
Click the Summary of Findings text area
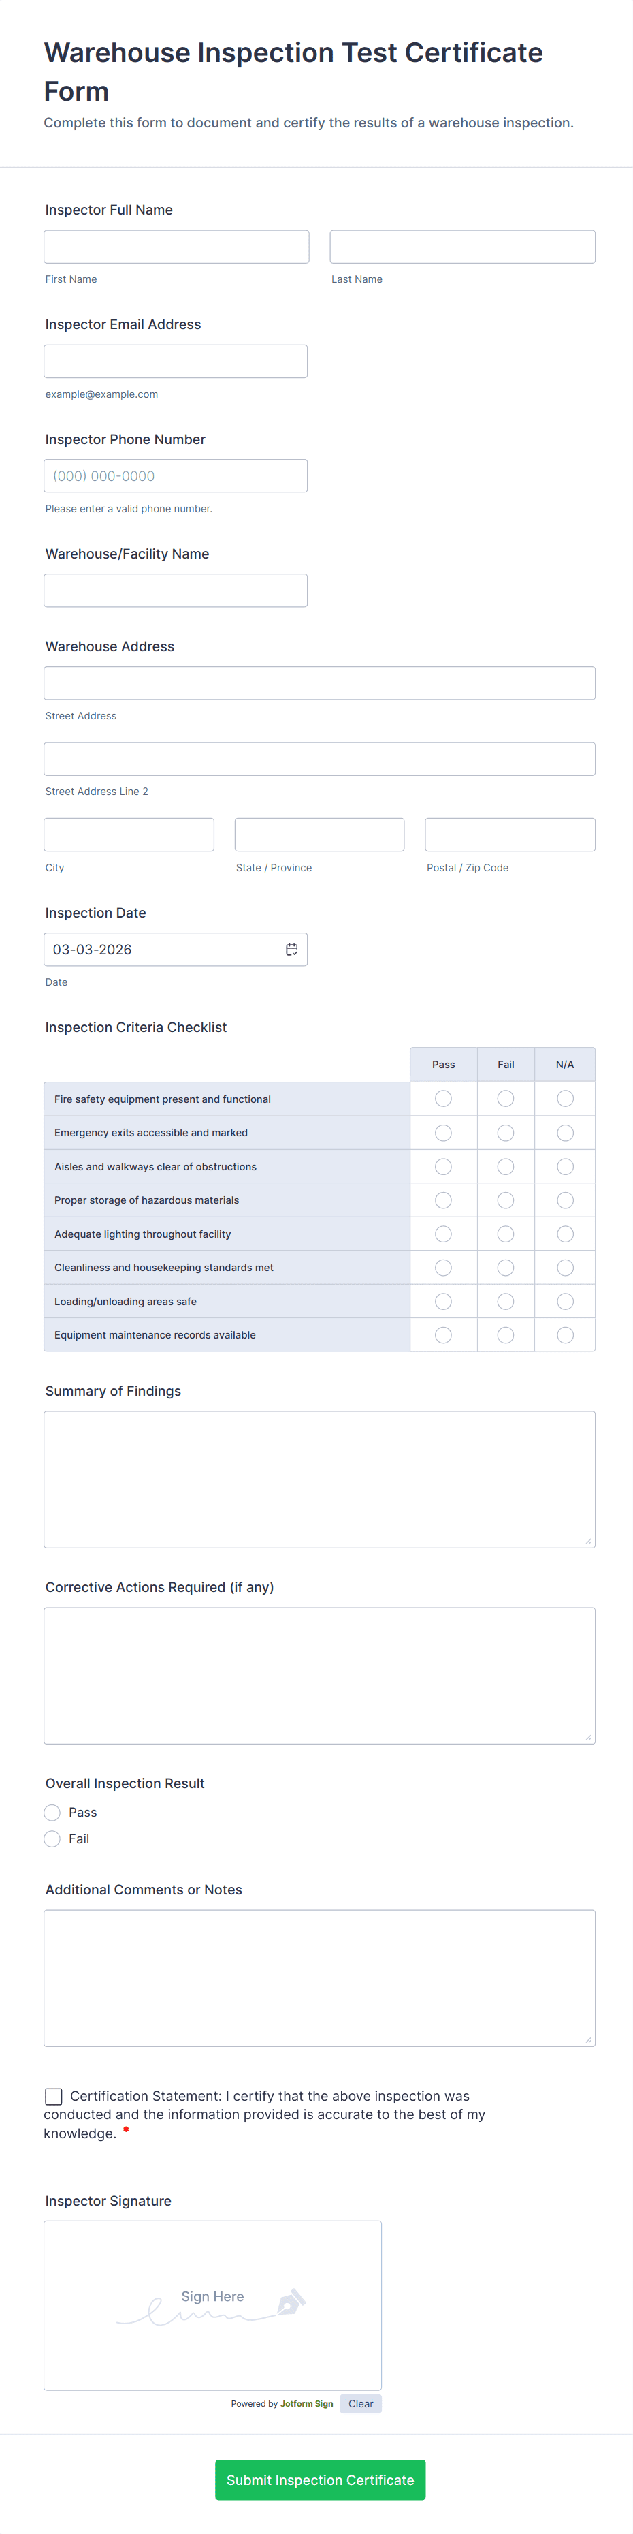319,1478
